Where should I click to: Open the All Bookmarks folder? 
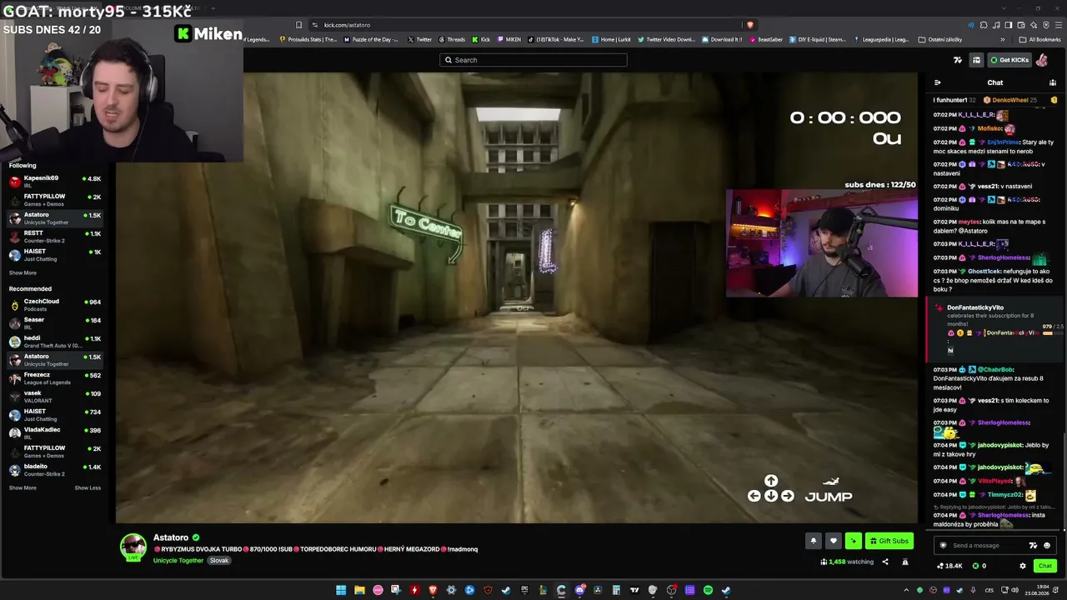[1040, 39]
